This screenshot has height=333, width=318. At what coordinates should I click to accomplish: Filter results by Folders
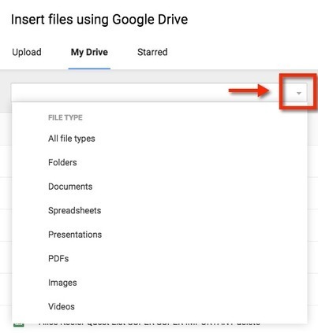click(62, 162)
